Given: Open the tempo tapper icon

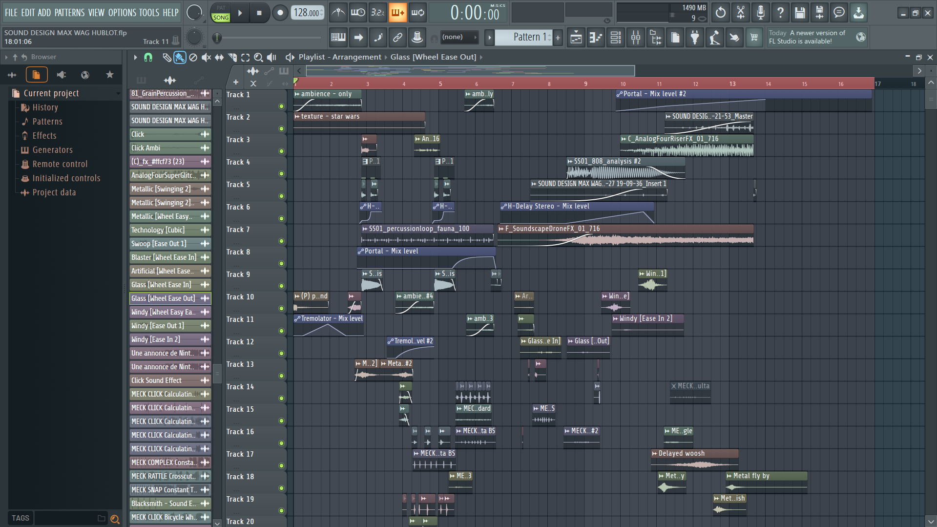Looking at the screenshot, I should (715, 37).
